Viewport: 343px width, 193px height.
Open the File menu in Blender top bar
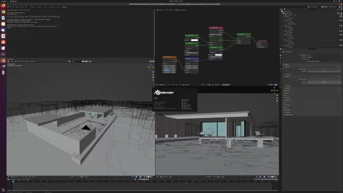tap(10, 7)
